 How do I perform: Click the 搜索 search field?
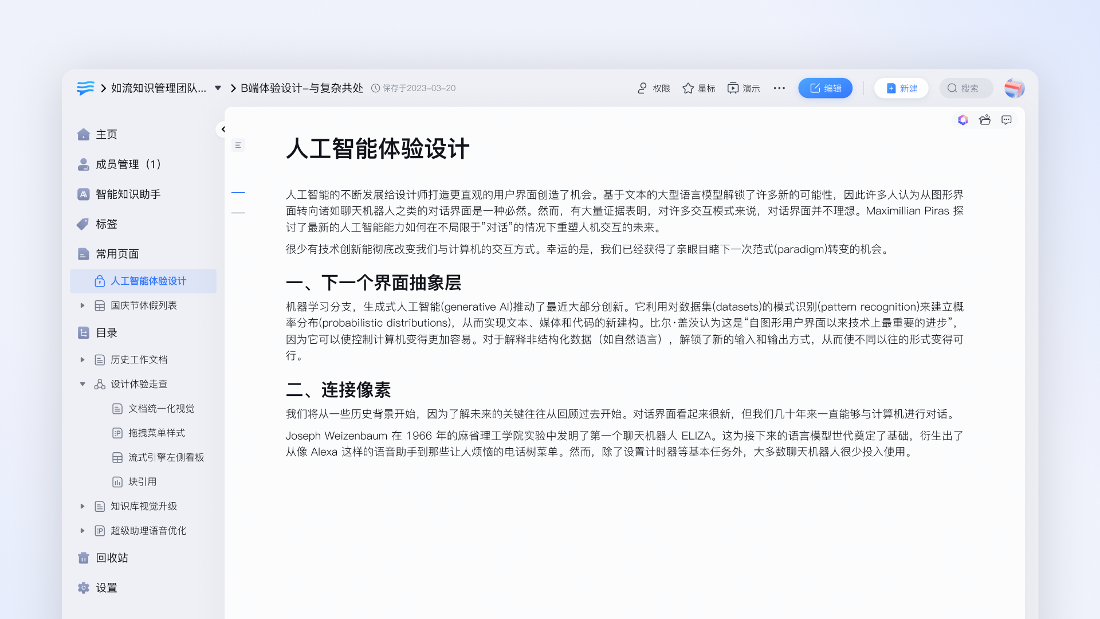coord(966,88)
